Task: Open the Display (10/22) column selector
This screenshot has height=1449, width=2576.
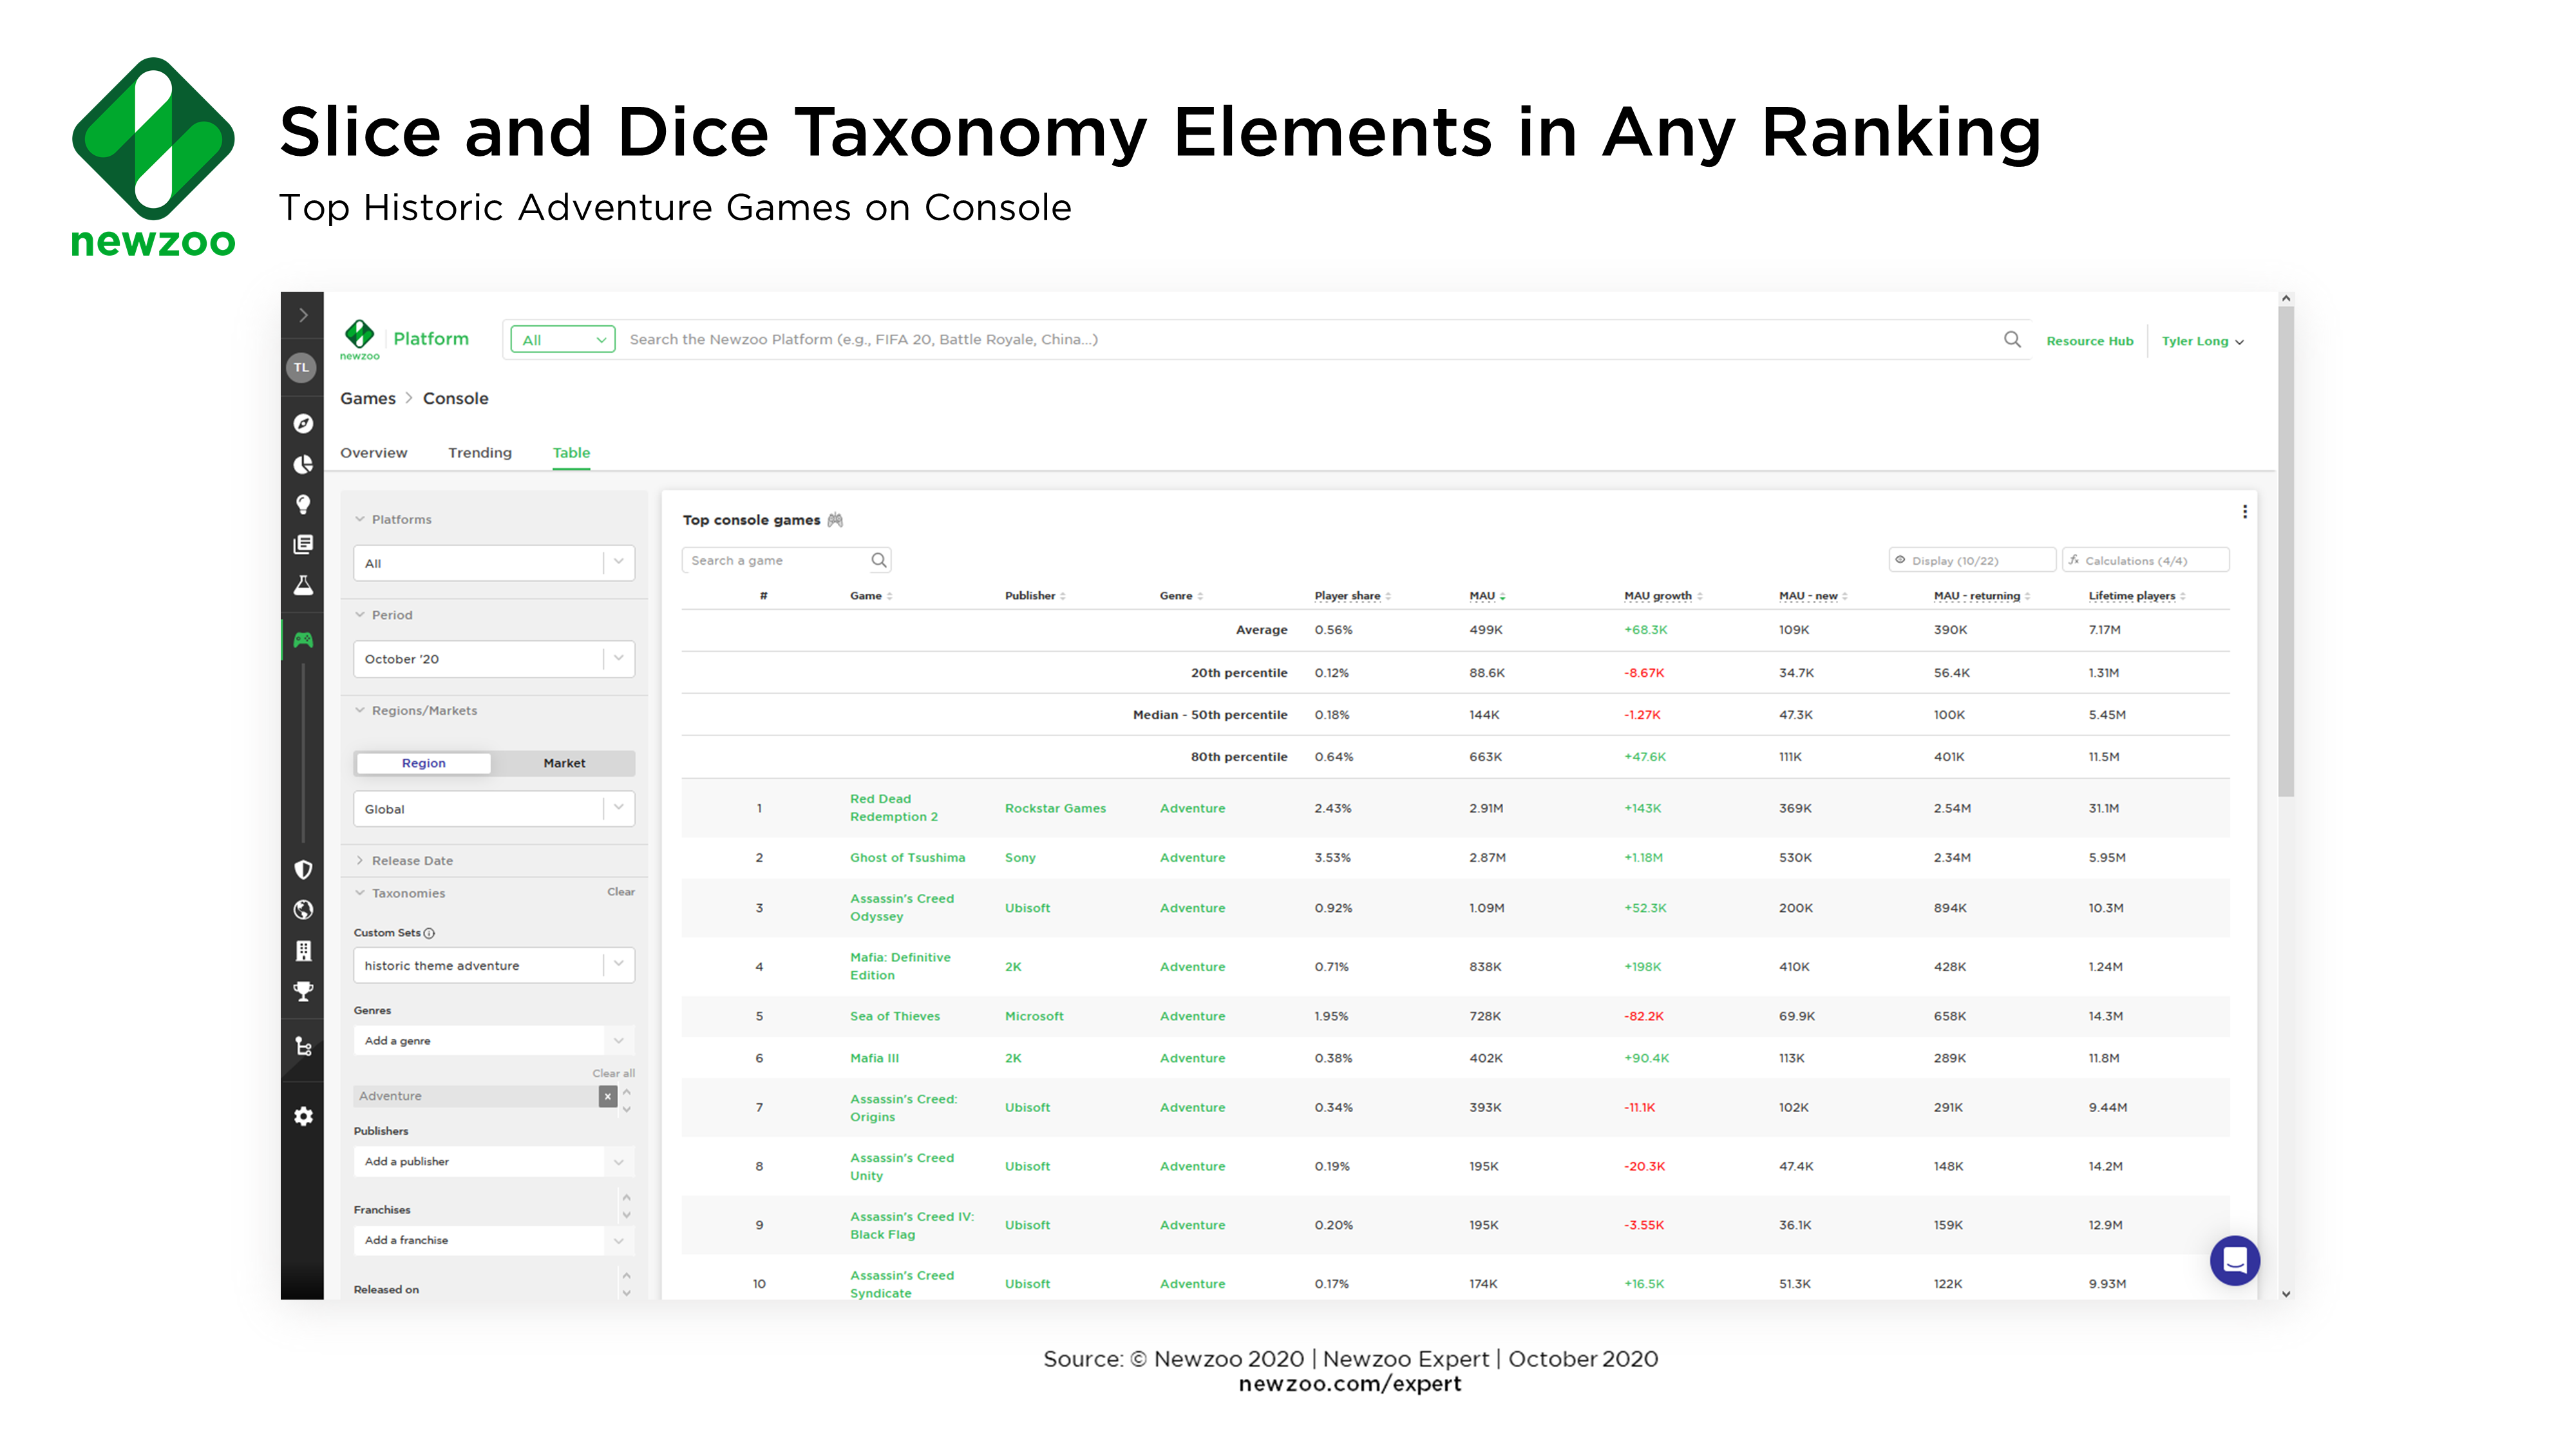Action: coord(1971,560)
